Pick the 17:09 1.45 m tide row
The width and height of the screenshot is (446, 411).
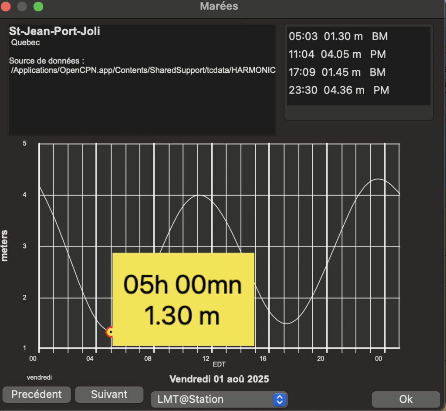[x=338, y=72]
